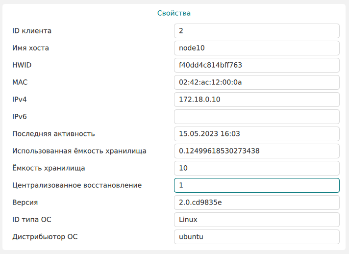This screenshot has height=254, width=349.
Task: Focus the Последняя активность date field
Action: 256,134
